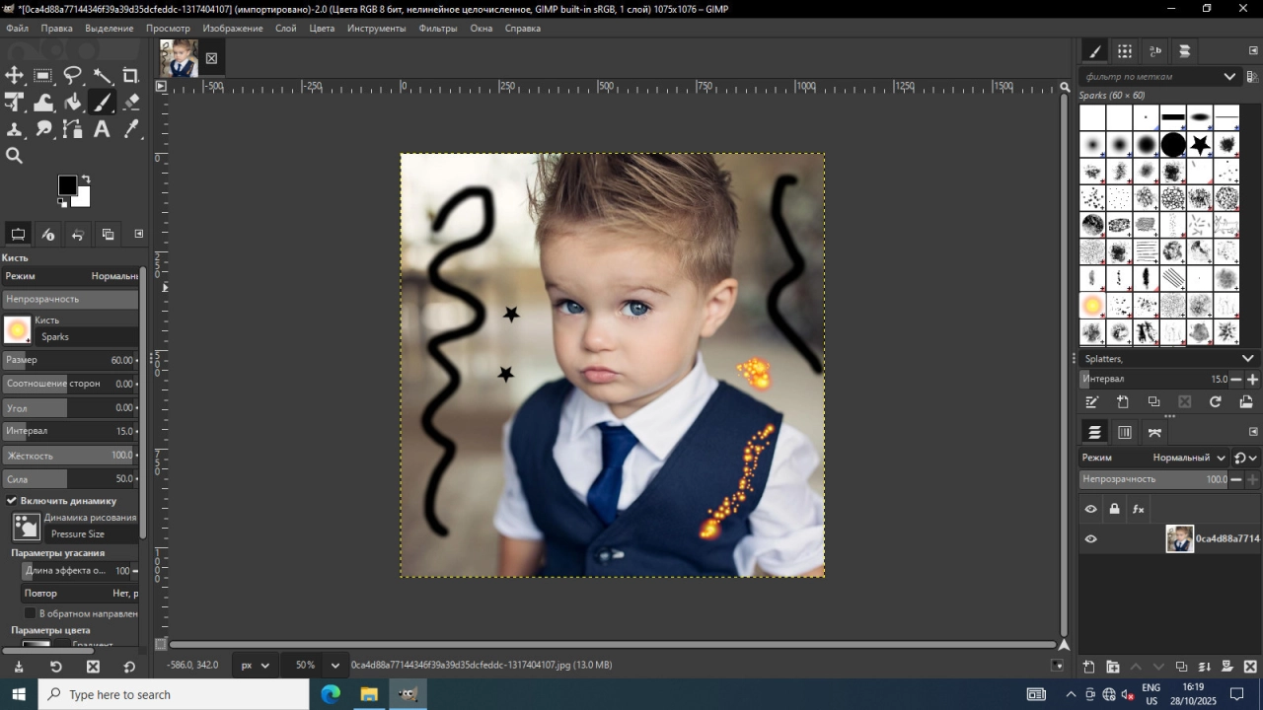This screenshot has width=1263, height=710.
Task: Adjust the brush Size slider (Размер)
Action: click(x=69, y=360)
